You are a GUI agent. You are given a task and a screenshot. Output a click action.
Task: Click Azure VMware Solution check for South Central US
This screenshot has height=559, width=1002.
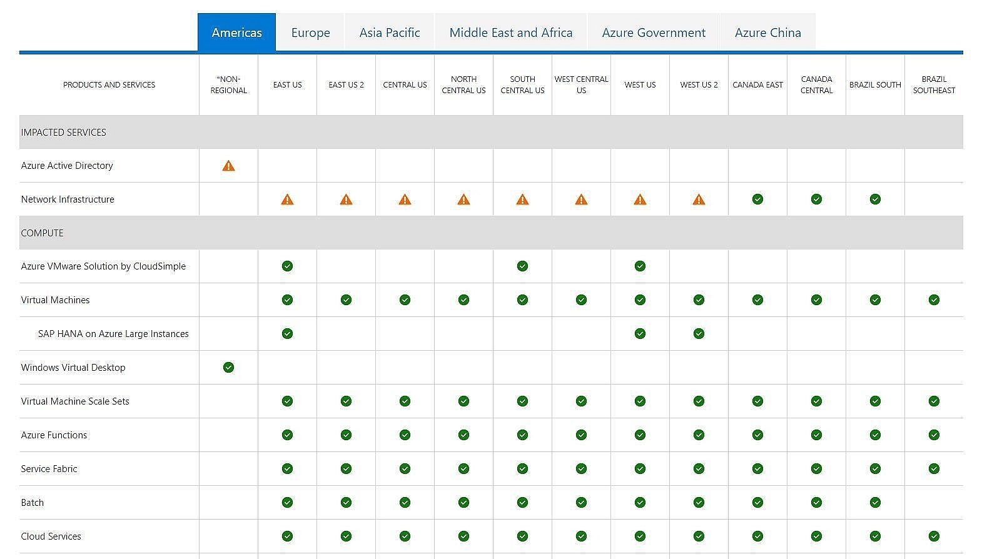522,266
